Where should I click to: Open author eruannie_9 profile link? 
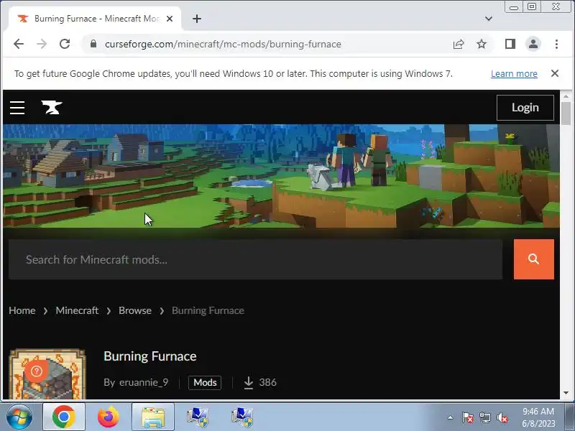pos(144,382)
